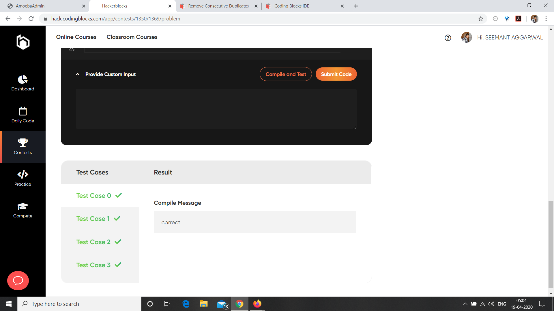Click the Coding Blocks logo

tap(23, 42)
